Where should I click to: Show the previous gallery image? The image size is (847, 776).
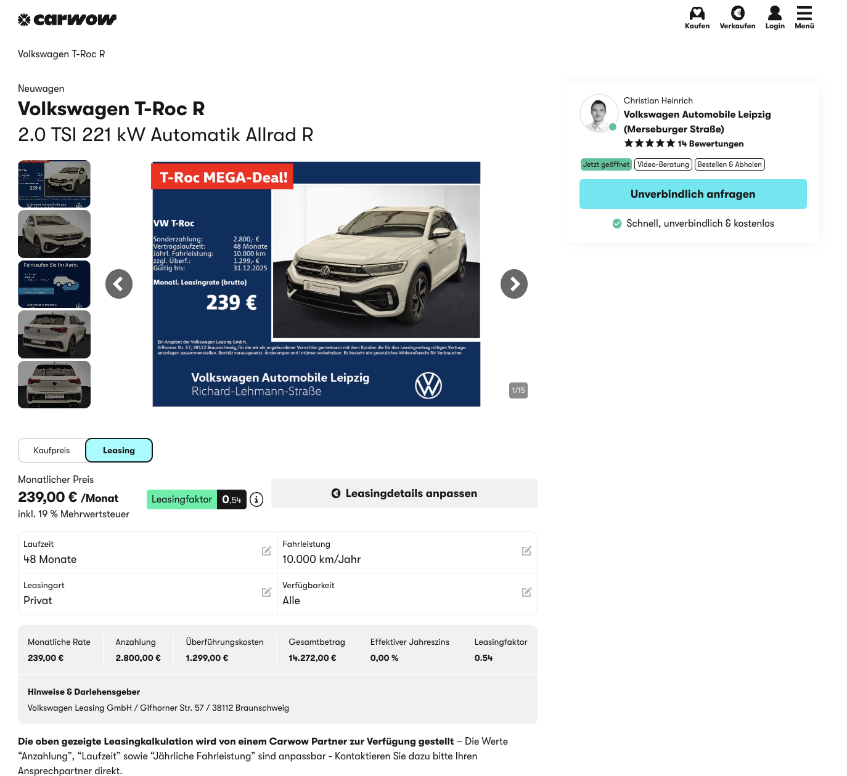pyautogui.click(x=119, y=284)
